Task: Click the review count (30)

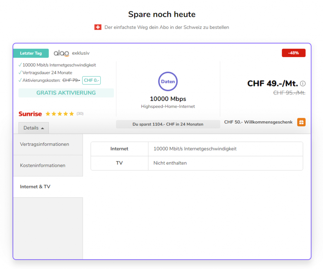Action: pos(80,114)
